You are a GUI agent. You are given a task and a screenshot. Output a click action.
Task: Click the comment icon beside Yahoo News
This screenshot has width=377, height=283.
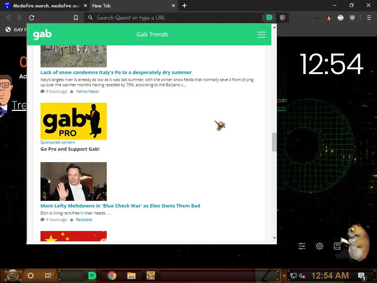(x=43, y=91)
